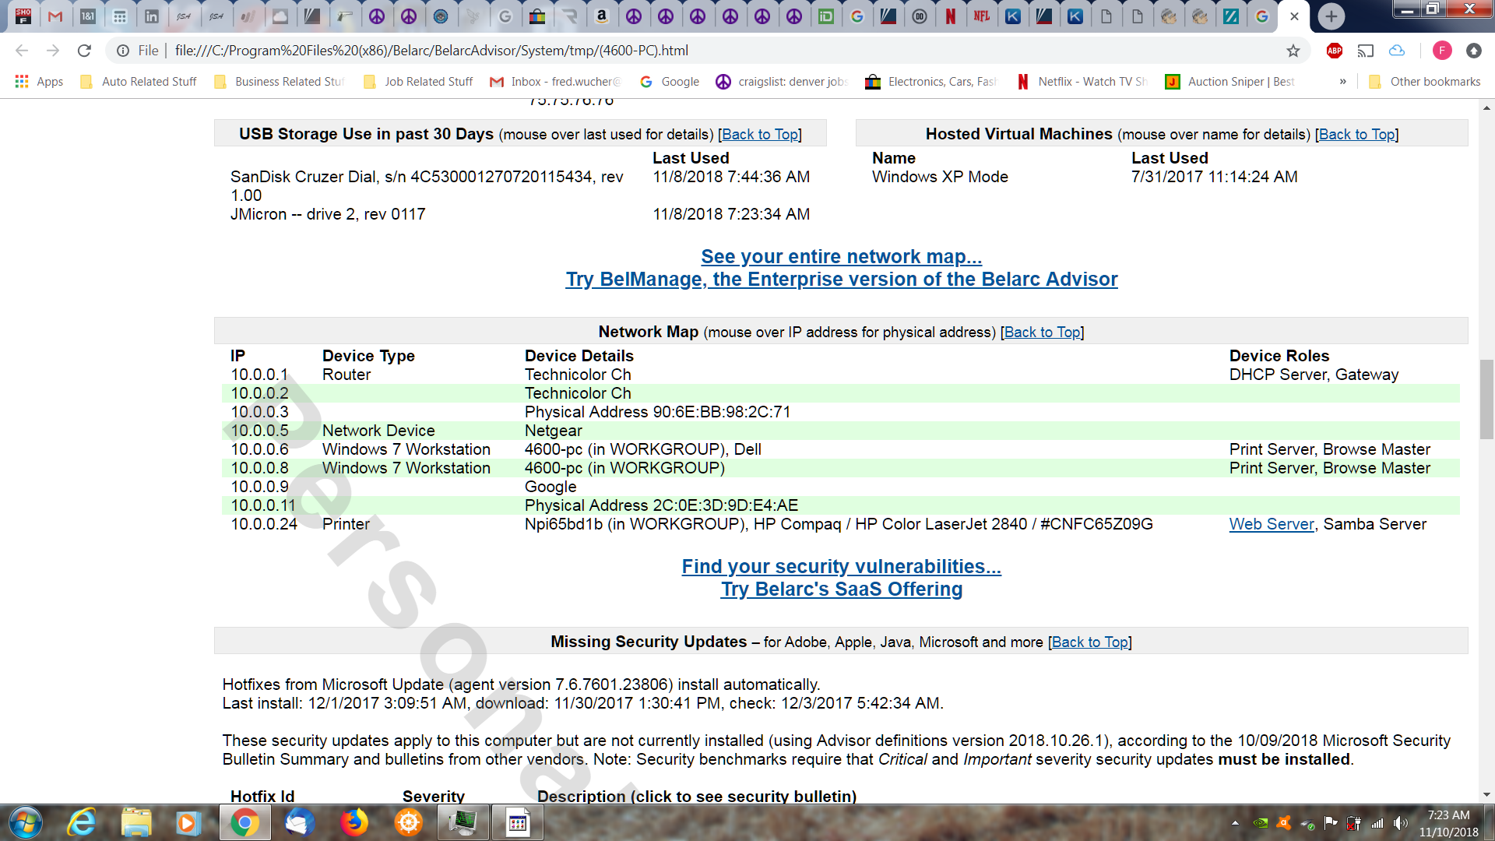Click the Web Server link for printer

(1271, 524)
